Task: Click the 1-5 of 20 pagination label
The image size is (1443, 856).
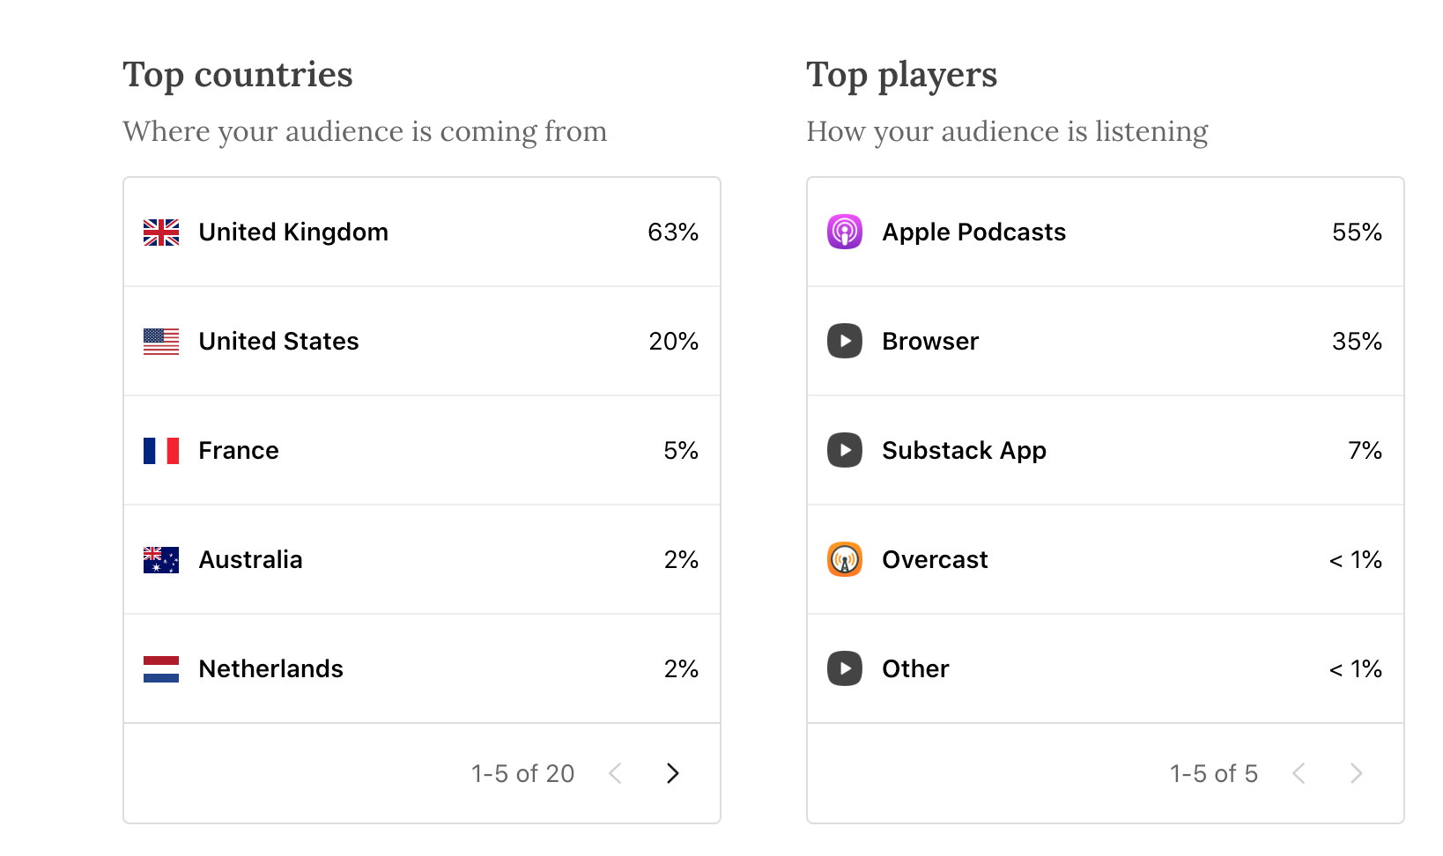Action: point(522,773)
